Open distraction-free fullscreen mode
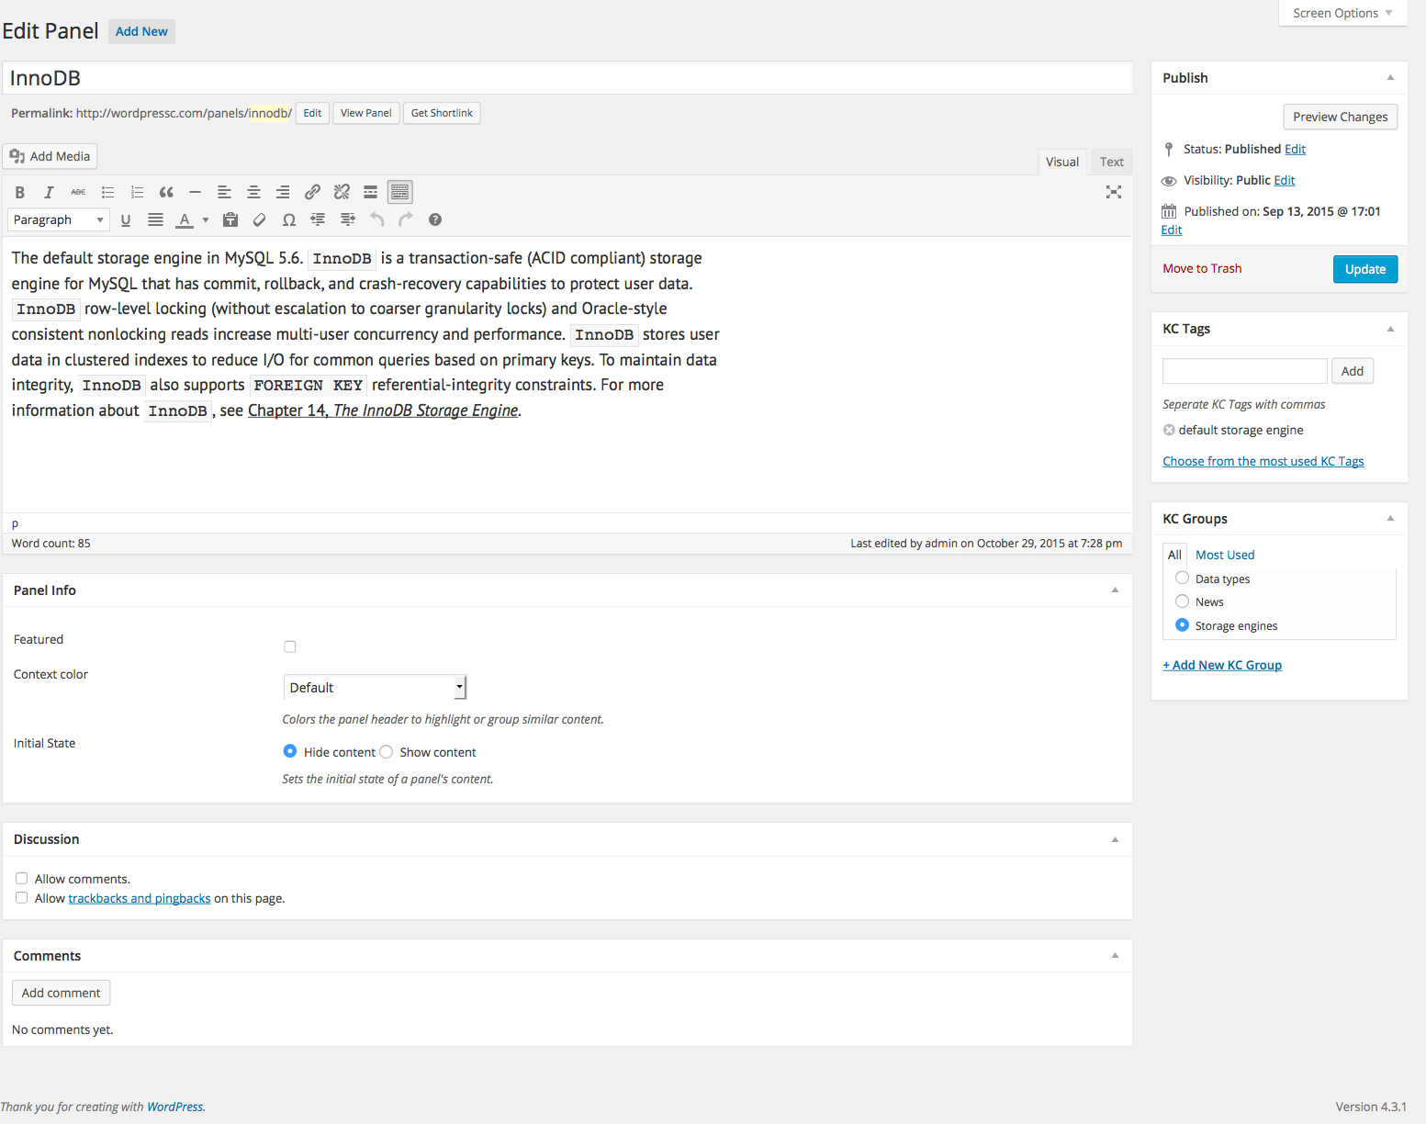Image resolution: width=1426 pixels, height=1124 pixels. pos(1114,192)
